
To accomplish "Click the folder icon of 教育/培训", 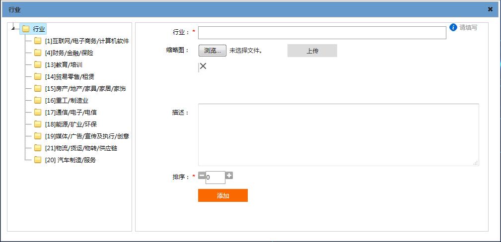I will pos(38,64).
